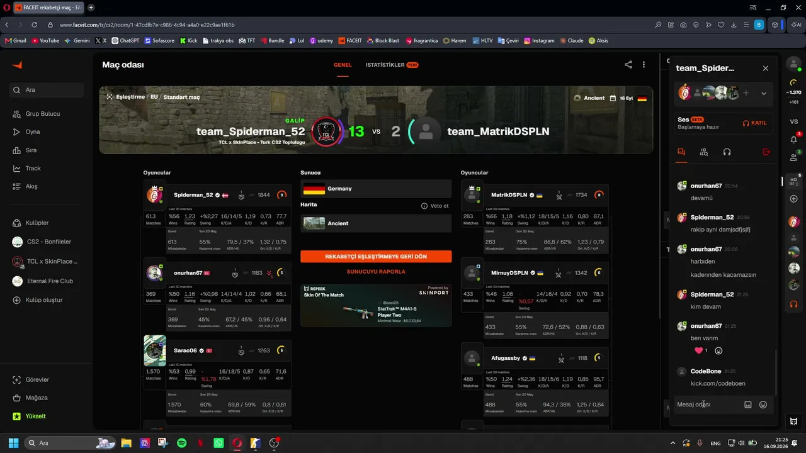Open notifications bell in the right rail
The height and width of the screenshot is (453, 806).
pos(793,140)
